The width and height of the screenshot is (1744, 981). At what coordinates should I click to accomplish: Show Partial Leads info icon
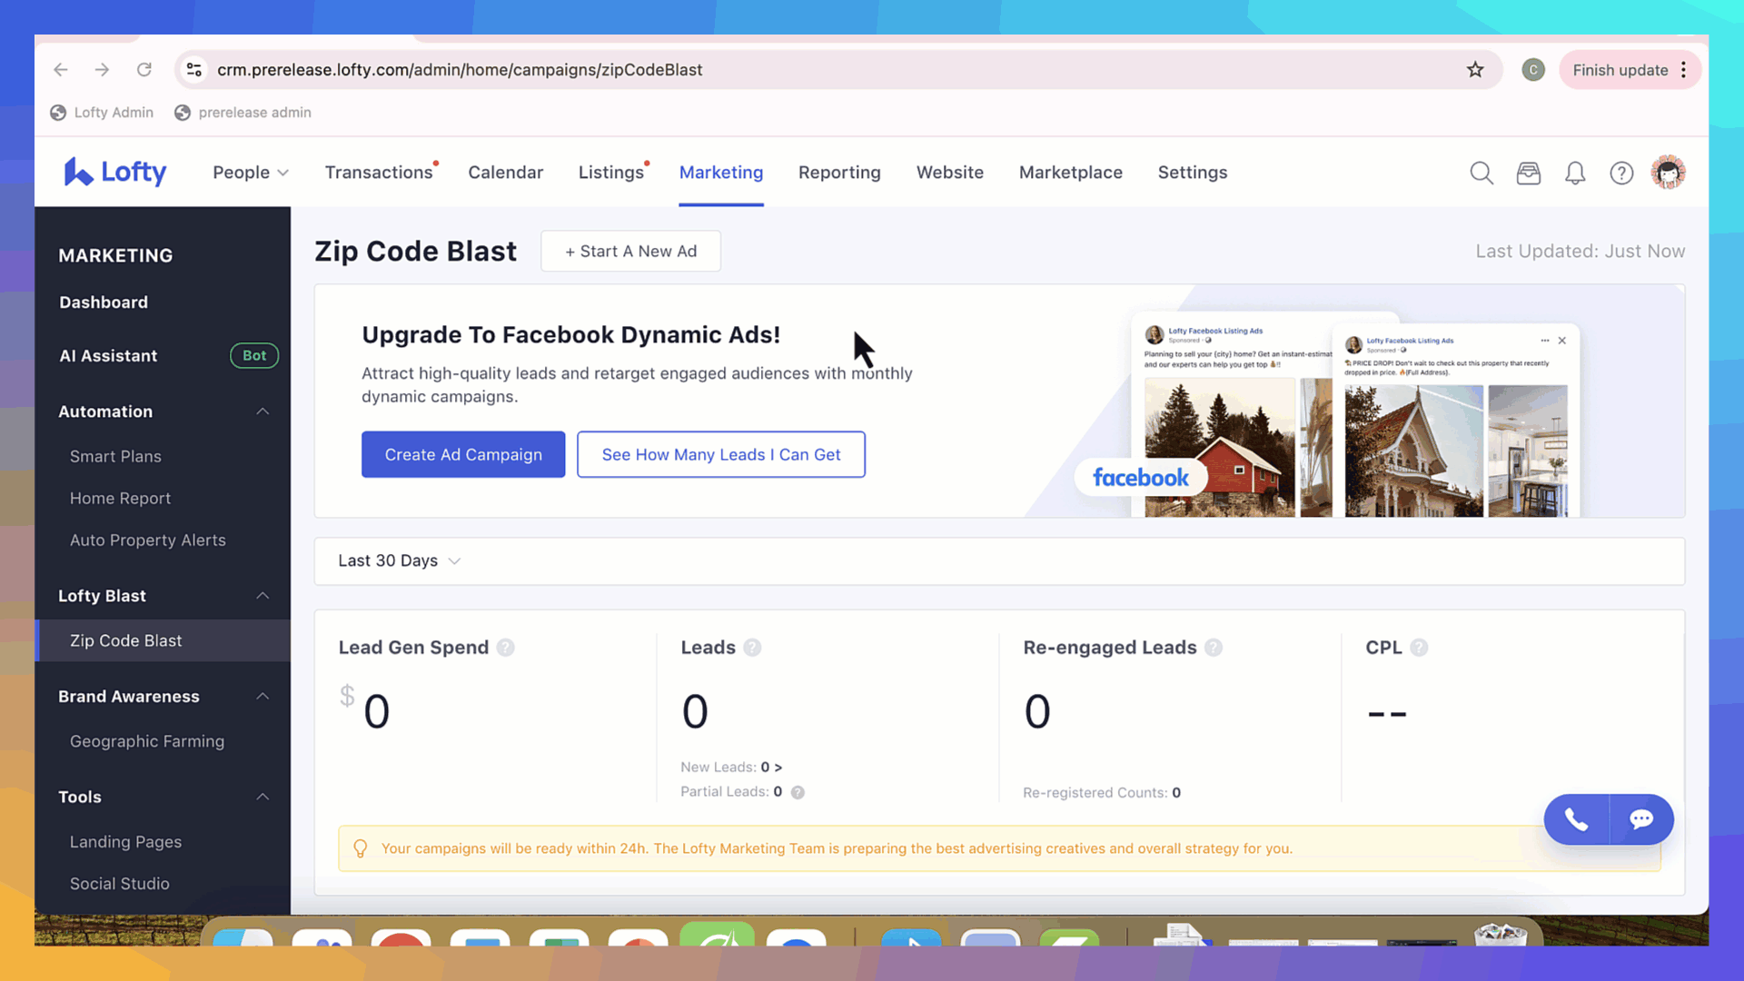click(798, 792)
